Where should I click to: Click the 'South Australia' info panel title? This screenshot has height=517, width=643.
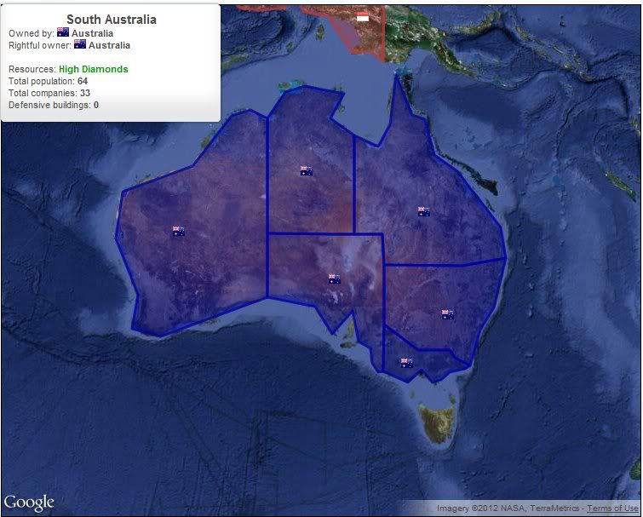[x=112, y=20]
